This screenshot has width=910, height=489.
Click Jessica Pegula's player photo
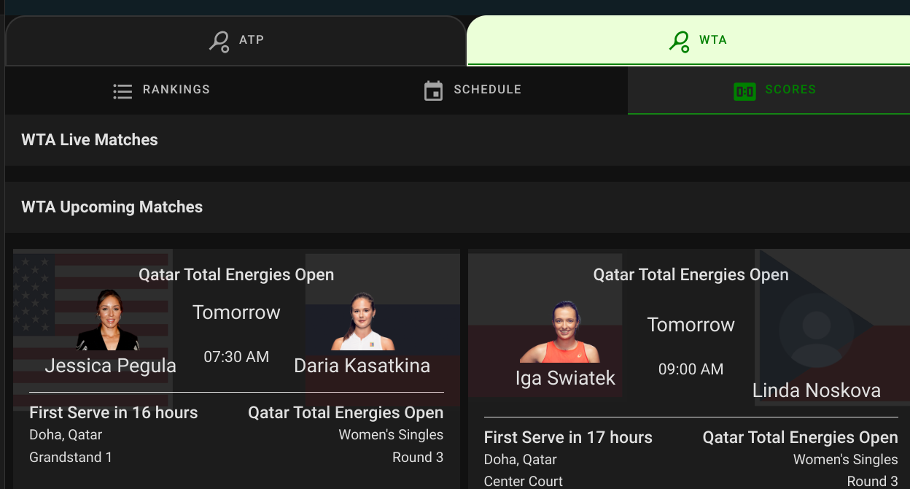tap(108, 320)
